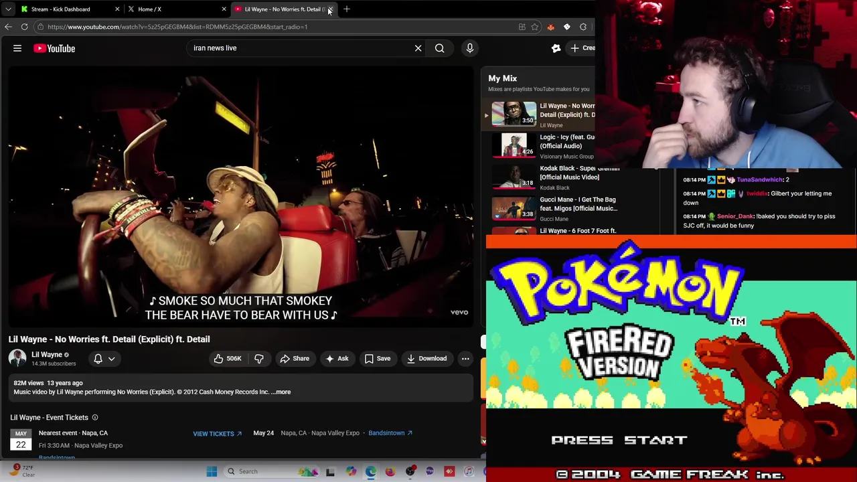This screenshot has width=857, height=482.
Task: Run search with the magnifier button
Action: (x=439, y=48)
